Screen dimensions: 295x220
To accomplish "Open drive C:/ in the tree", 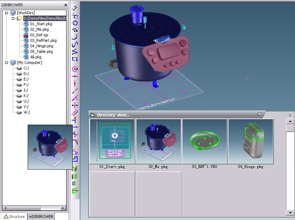I will tap(26, 68).
